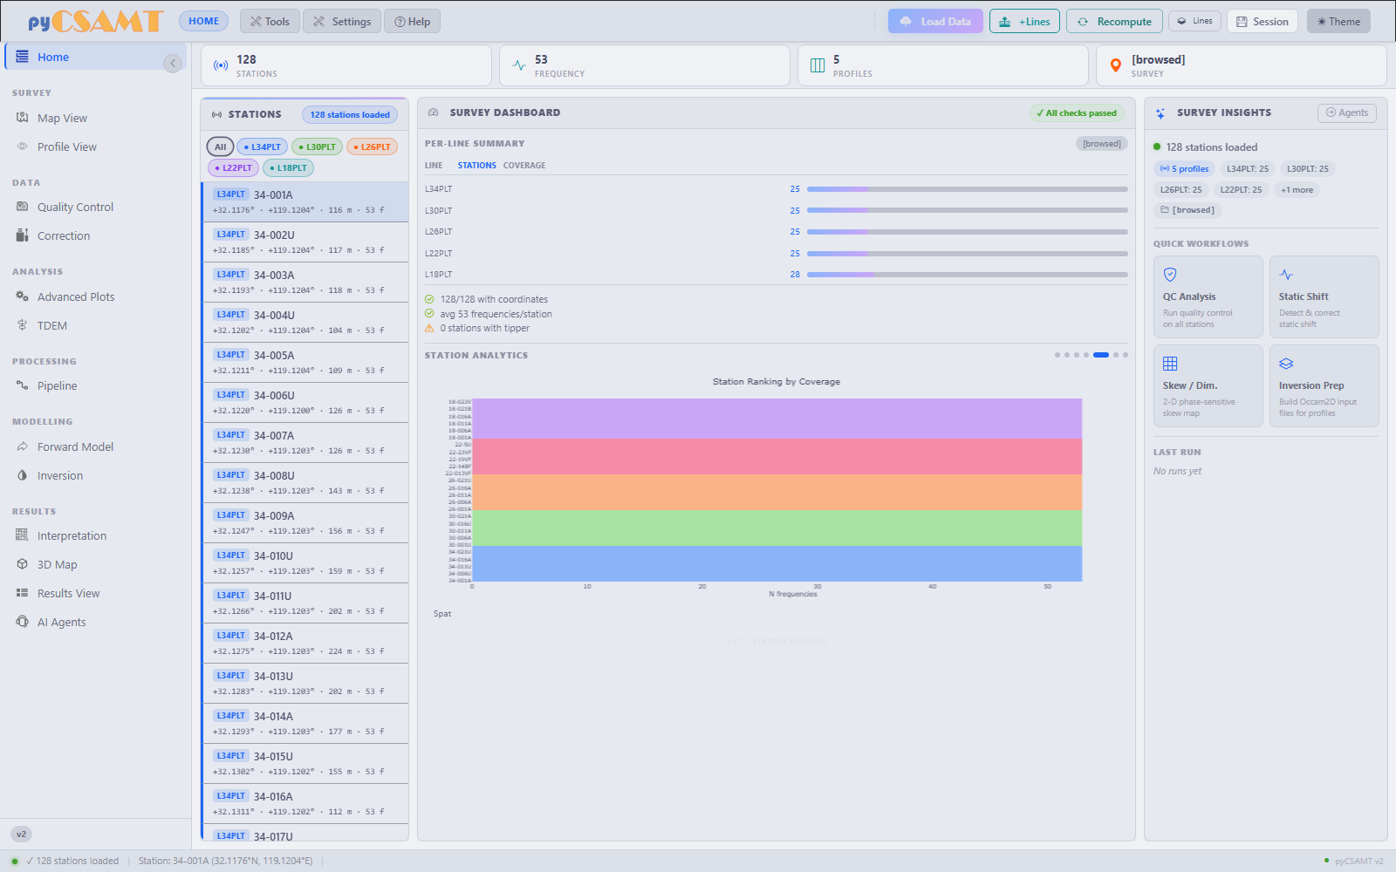Select station 34-012A in list

[305, 643]
